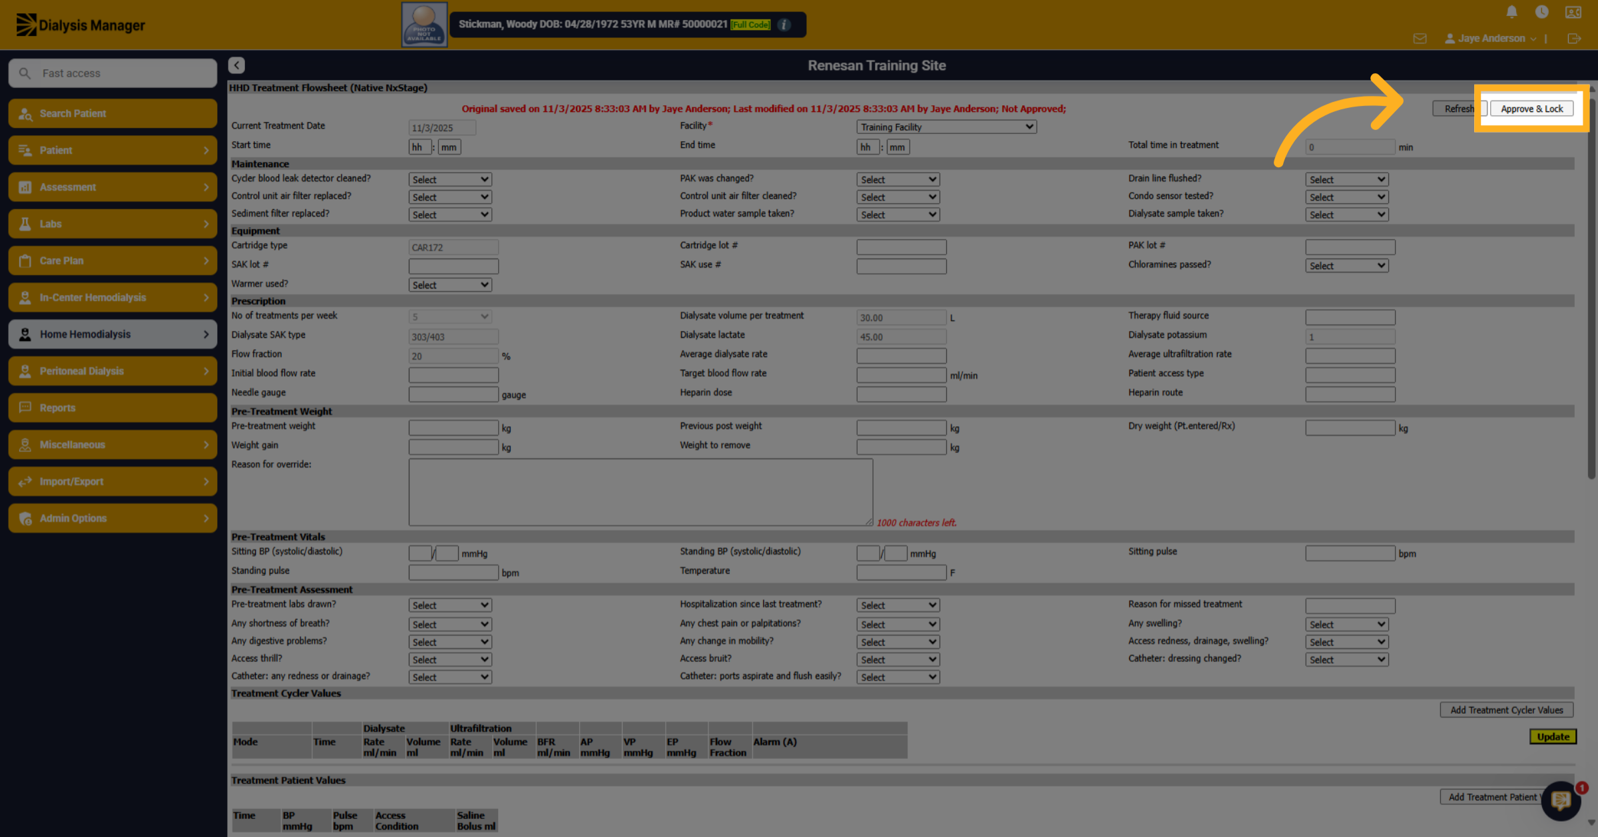Click the Approve & Lock button
This screenshot has width=1598, height=837.
click(1531, 109)
